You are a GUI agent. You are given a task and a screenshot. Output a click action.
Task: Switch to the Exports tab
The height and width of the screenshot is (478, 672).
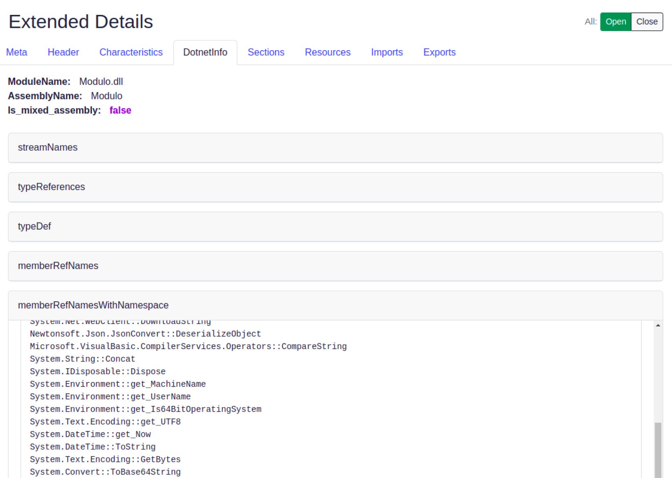tap(439, 52)
